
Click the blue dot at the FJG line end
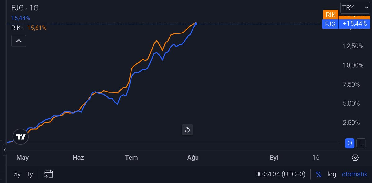point(196,24)
